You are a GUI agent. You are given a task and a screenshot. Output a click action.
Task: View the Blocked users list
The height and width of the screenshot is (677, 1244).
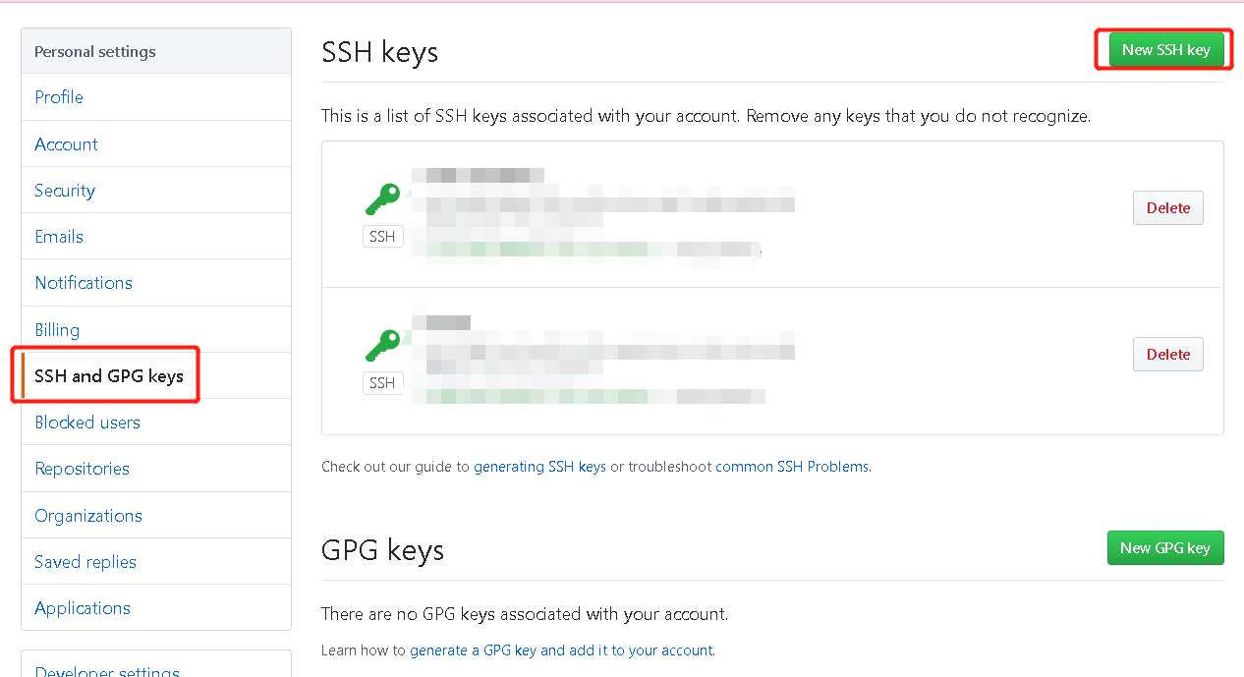[x=87, y=422]
